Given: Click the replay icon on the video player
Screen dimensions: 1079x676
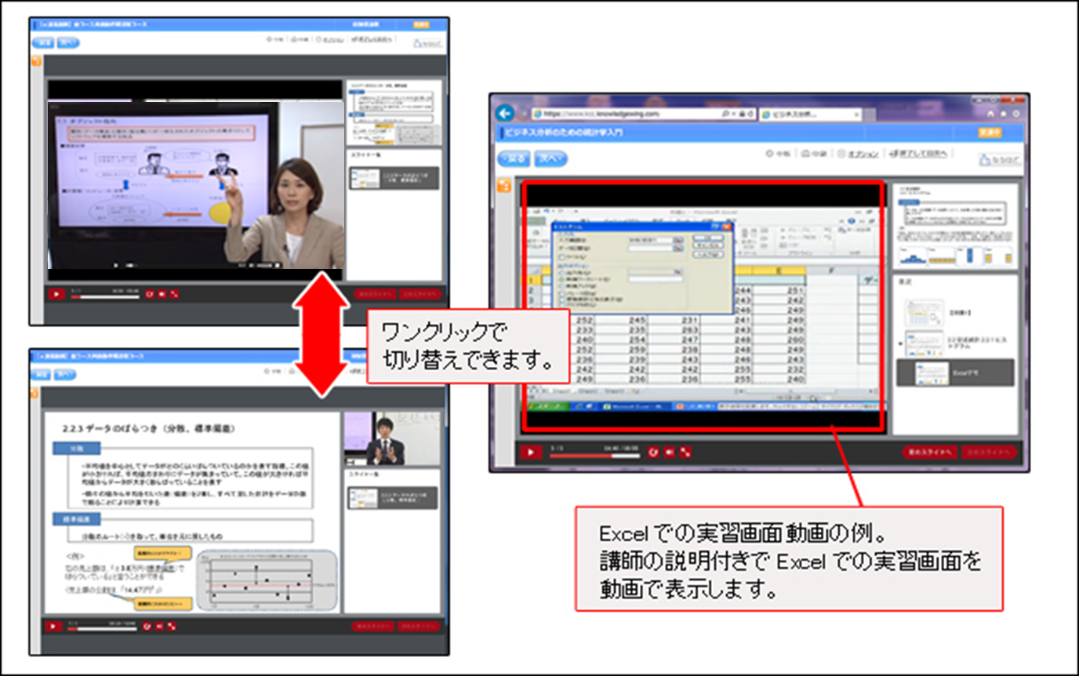Looking at the screenshot, I should [654, 452].
